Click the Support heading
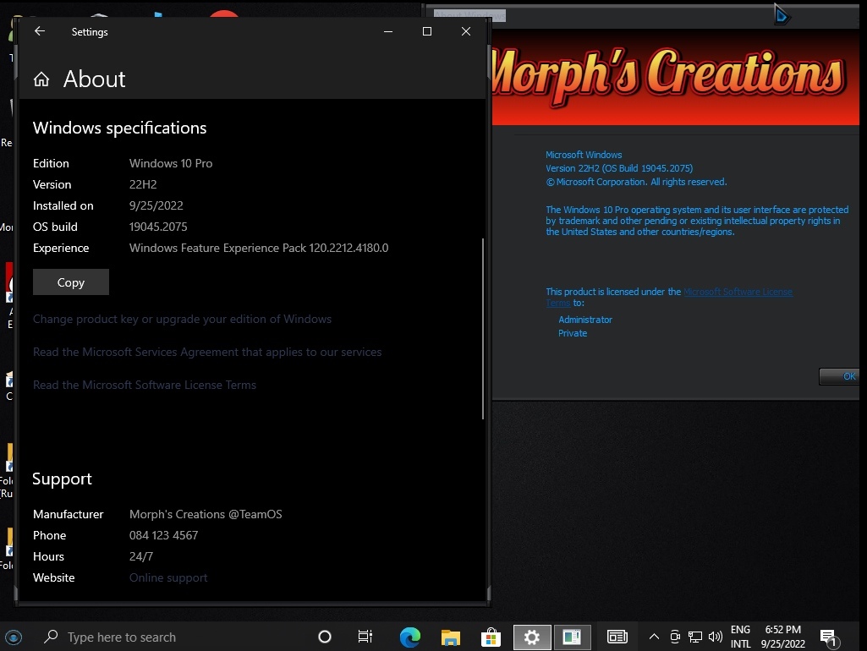 (x=62, y=479)
